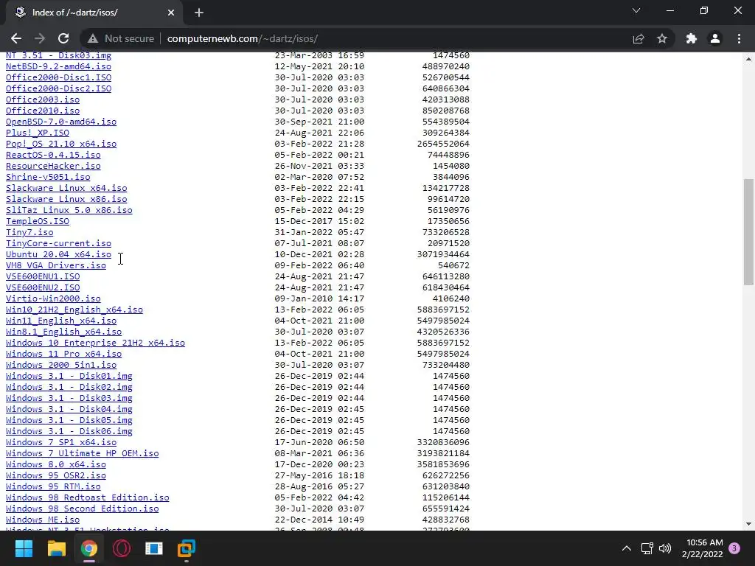Open the Chrome profile icon
Image resolution: width=755 pixels, height=566 pixels.
[715, 38]
